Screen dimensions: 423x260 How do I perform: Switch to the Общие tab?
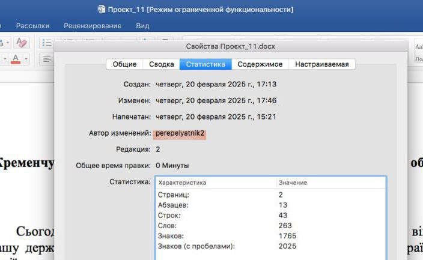[x=124, y=64]
